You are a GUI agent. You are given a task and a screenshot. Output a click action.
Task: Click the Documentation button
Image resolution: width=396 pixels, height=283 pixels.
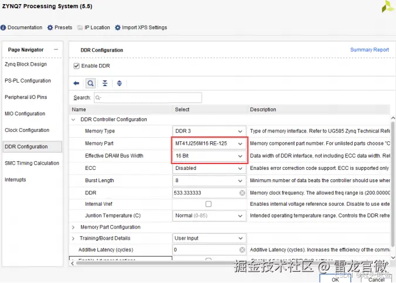click(x=22, y=28)
